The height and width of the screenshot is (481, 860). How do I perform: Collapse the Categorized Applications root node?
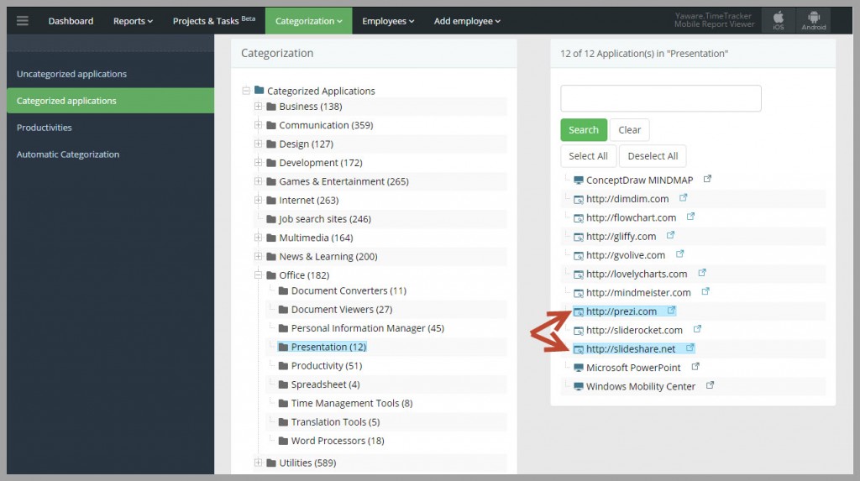click(246, 91)
